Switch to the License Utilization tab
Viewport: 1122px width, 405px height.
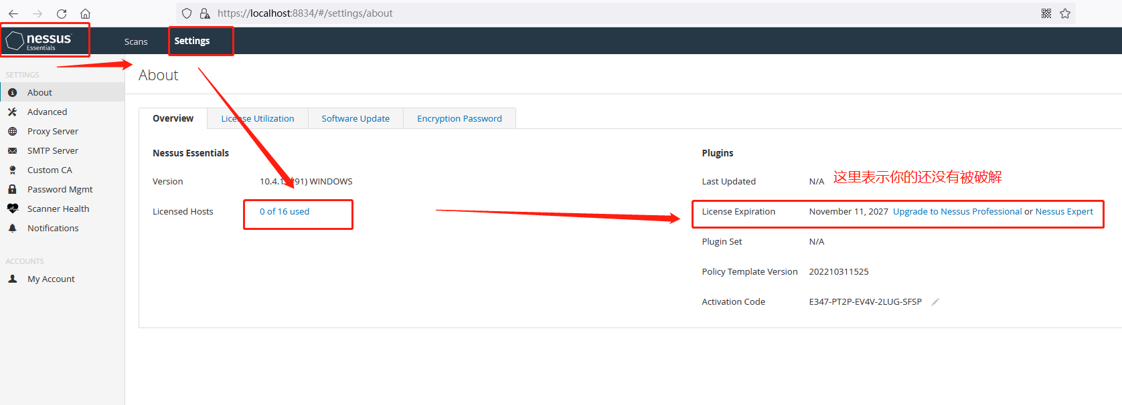tap(258, 118)
